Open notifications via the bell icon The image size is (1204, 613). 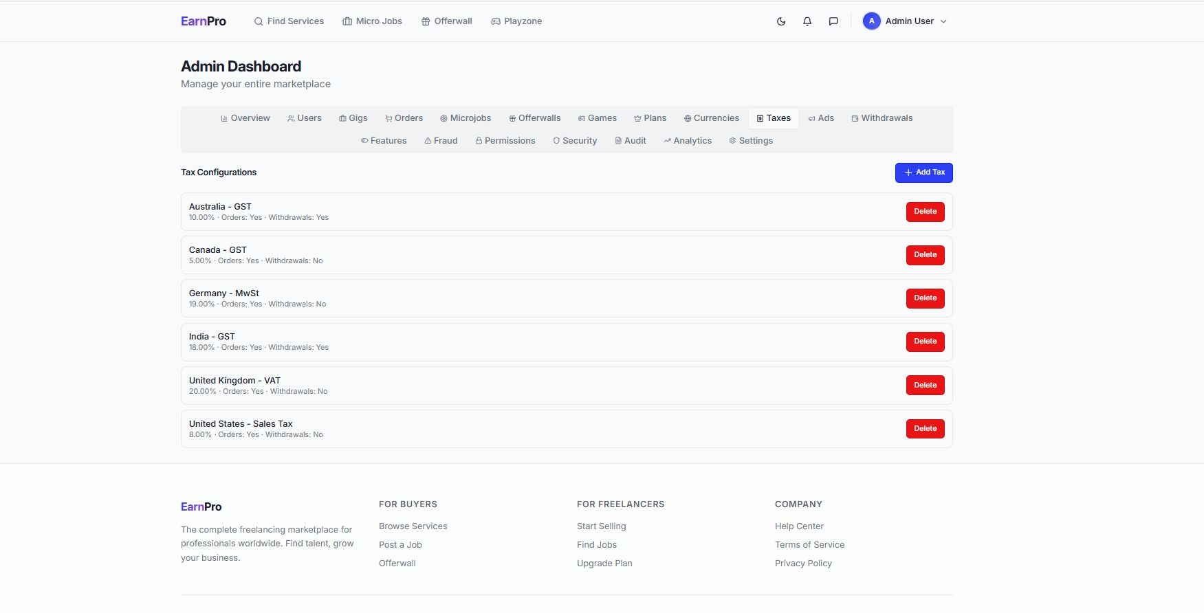[807, 21]
